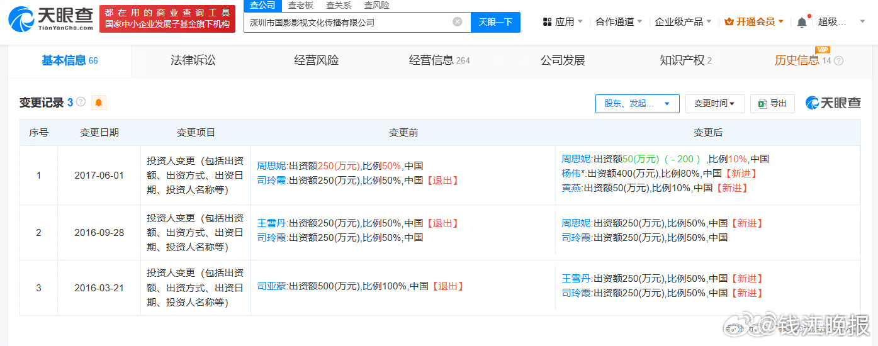
Task: Open the 公司发展 tab
Action: [563, 61]
